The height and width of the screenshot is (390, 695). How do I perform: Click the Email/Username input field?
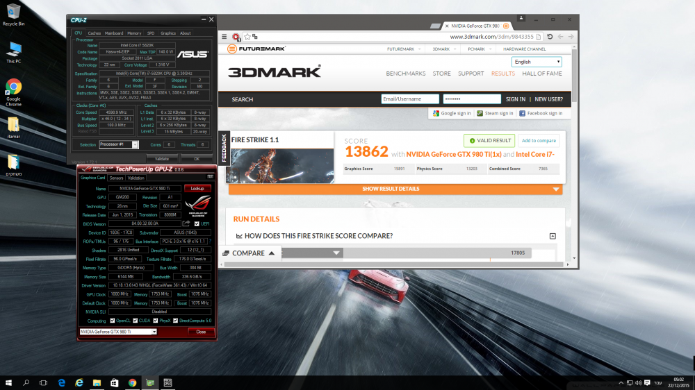[x=410, y=99]
